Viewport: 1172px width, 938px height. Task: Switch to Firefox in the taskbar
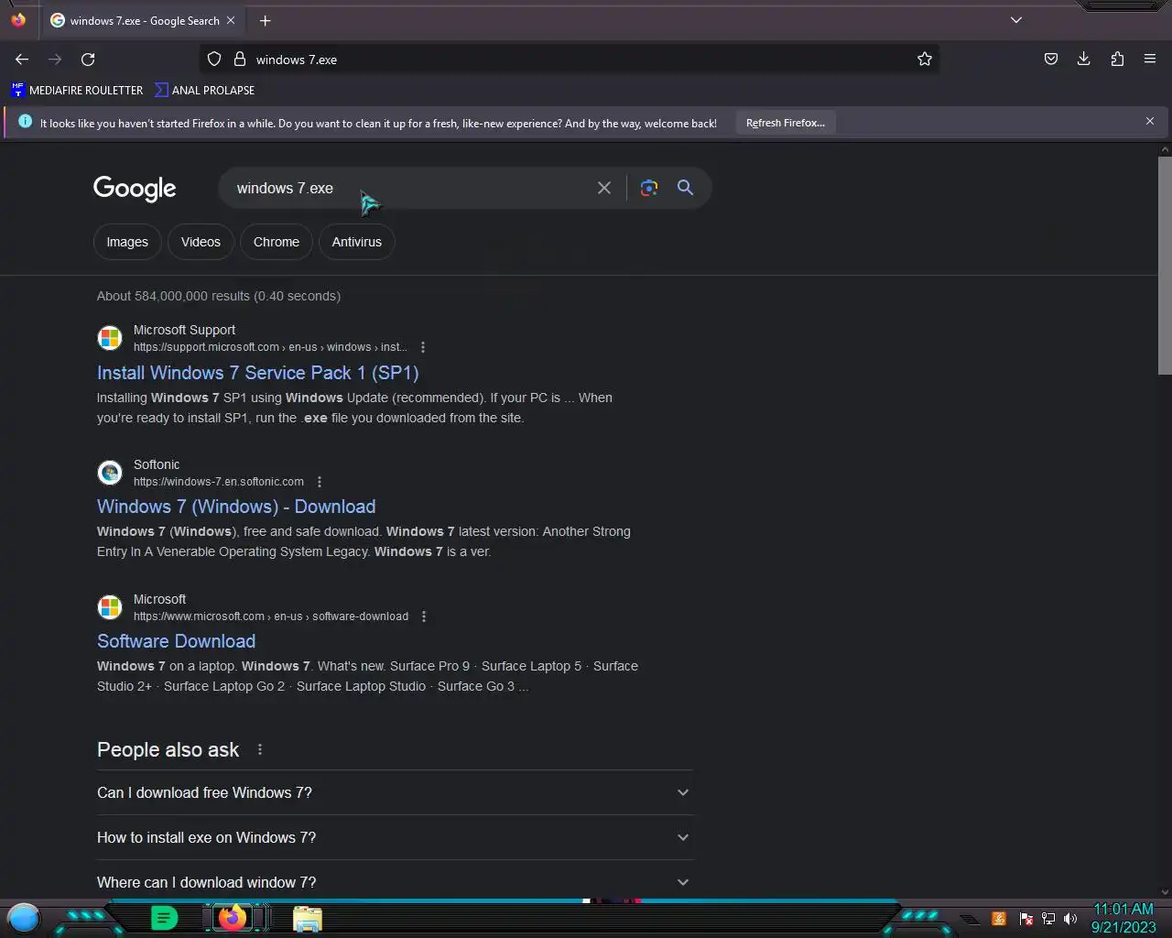click(x=233, y=918)
